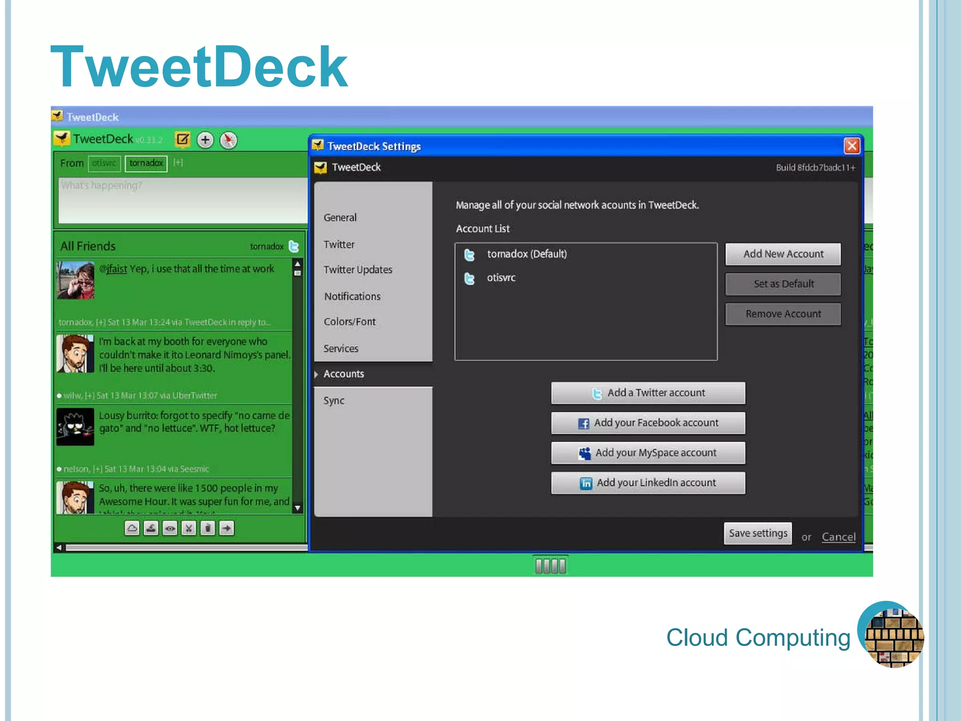Click the 'in reply to...' text in tornadox tweet
Image resolution: width=961 pixels, height=721 pixels.
pyautogui.click(x=250, y=322)
